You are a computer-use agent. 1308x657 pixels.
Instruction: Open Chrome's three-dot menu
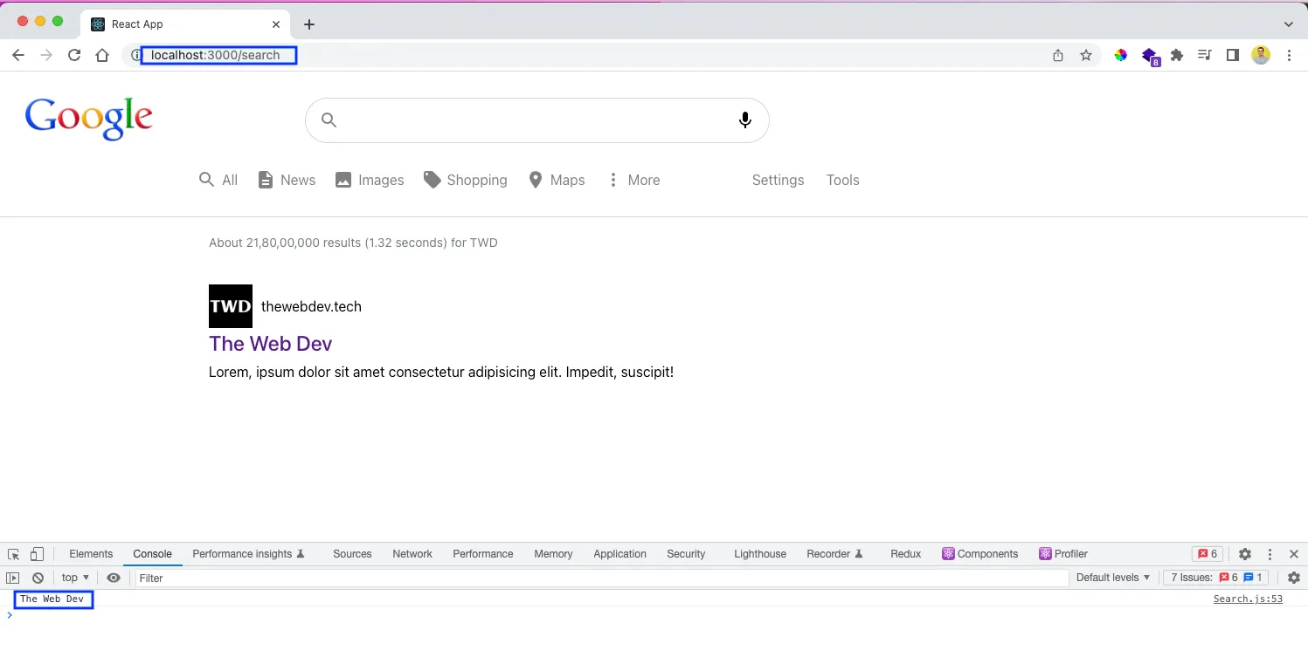[x=1290, y=55]
